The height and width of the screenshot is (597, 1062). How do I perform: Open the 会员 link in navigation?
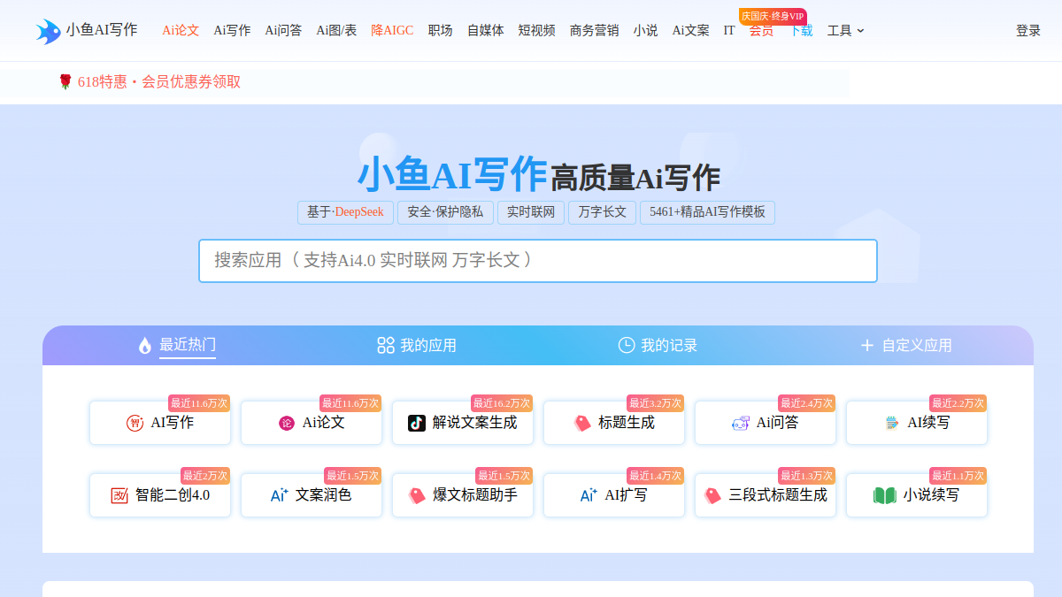click(761, 30)
